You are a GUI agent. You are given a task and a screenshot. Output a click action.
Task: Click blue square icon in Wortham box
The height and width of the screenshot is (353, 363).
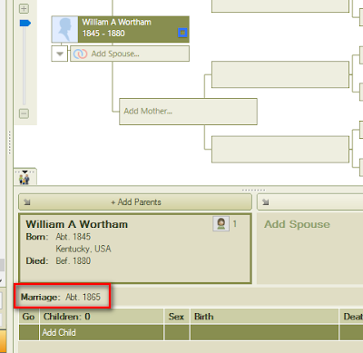pyautogui.click(x=182, y=33)
